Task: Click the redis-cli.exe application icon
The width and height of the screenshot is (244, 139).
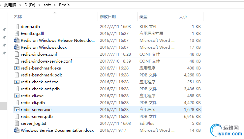Action: coord(17,96)
